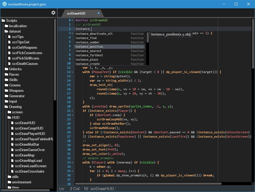
Task: Click the sidebar vertical scrollbar
Action: click(x=55, y=60)
